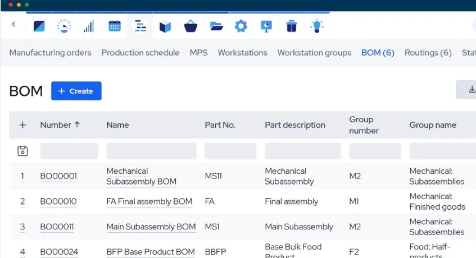476x258 pixels.
Task: Open the Gantt production planning icon
Action: click(140, 26)
